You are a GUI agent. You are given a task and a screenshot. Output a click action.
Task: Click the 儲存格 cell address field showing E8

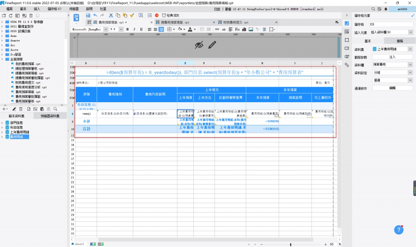click(x=391, y=24)
